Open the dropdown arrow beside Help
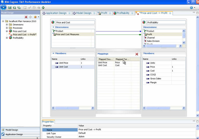Screen dimensions: 199x139 pos(195,8)
